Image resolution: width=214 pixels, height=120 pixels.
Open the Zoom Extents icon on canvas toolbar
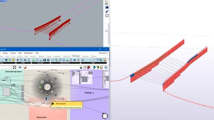[x=14, y=67]
